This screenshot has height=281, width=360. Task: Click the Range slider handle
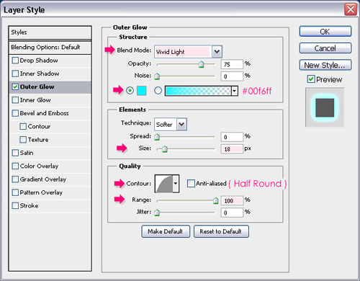[216, 200]
